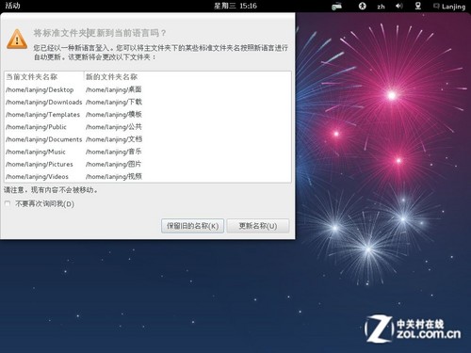This screenshot has width=471, height=353.
Task: Open the accessibility icon menu
Action: tap(362, 6)
